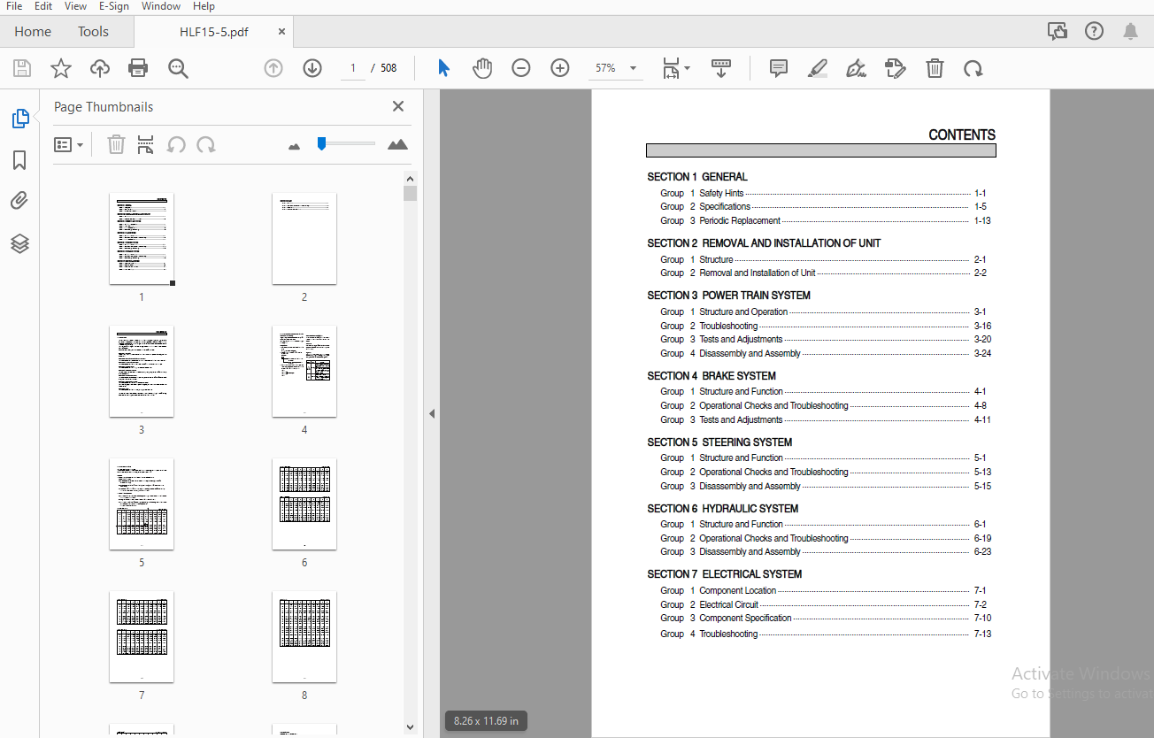This screenshot has height=738, width=1154.
Task: Close the HLF15-5.pdf tab
Action: 281,31
